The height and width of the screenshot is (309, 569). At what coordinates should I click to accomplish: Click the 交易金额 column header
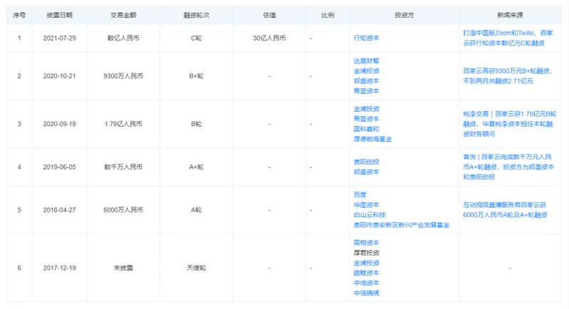point(123,15)
